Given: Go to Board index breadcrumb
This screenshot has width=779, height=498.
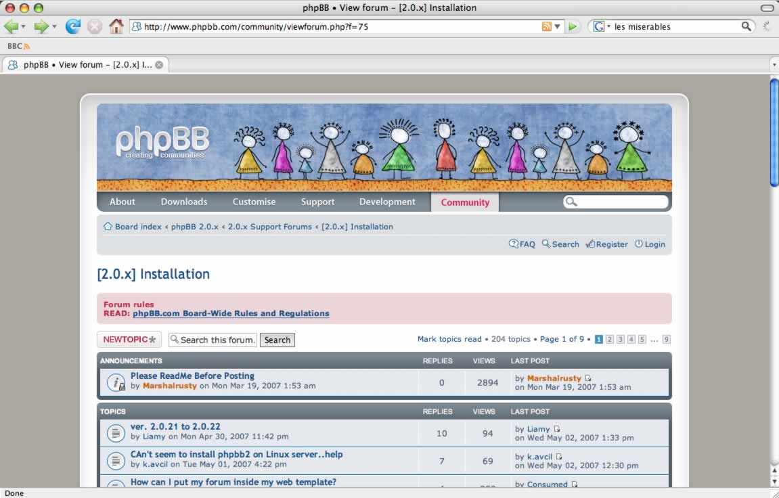Looking at the screenshot, I should 138,227.
